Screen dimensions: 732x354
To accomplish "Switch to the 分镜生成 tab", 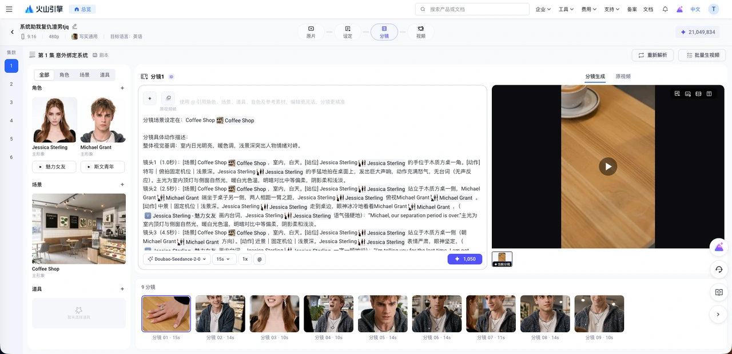I will point(595,76).
